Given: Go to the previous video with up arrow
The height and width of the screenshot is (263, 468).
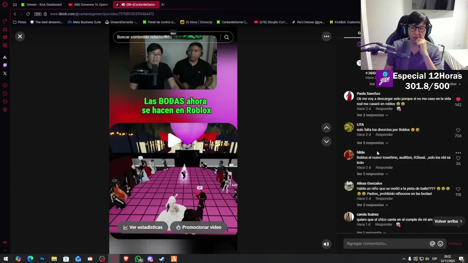Looking at the screenshot, I should [x=327, y=127].
